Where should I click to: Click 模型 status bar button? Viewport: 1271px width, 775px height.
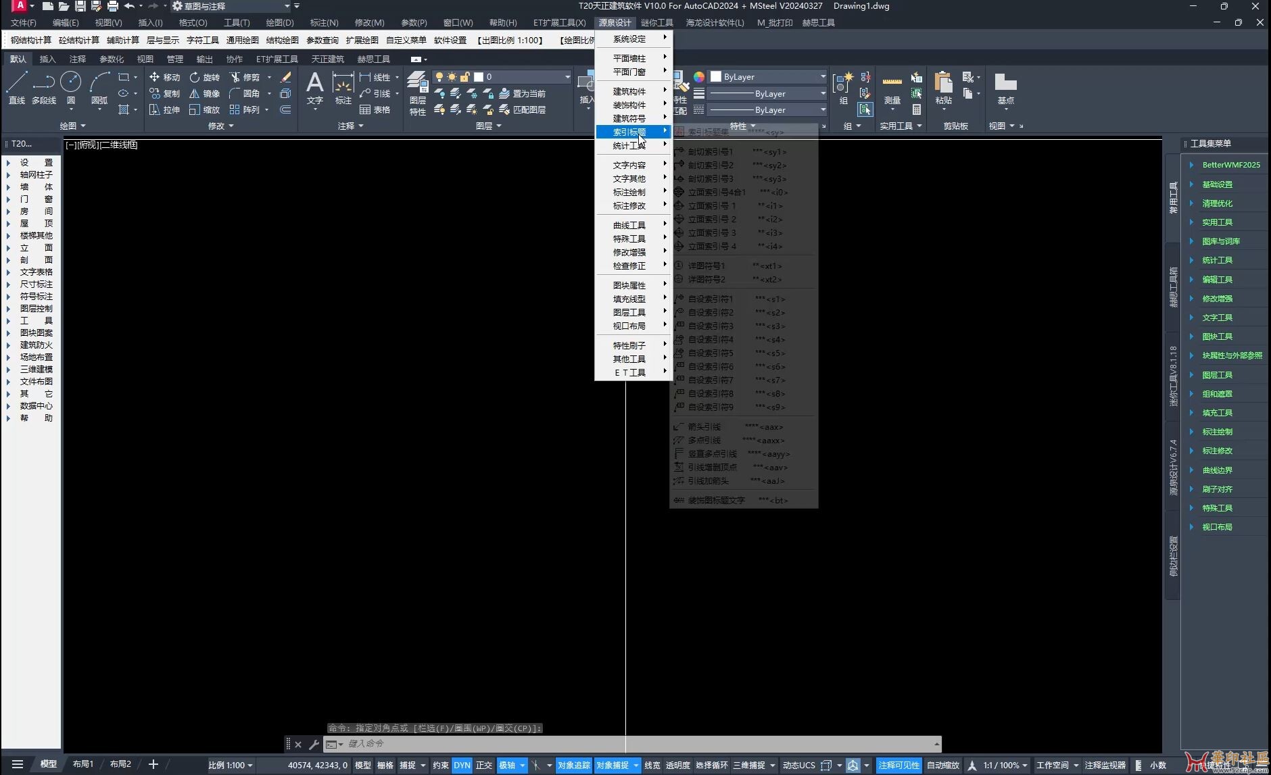(363, 765)
